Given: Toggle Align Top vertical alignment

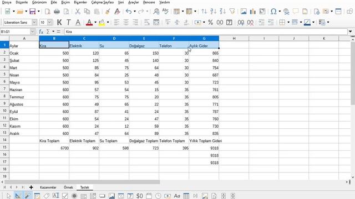Looking at the screenshot, I should [x=168, y=22].
